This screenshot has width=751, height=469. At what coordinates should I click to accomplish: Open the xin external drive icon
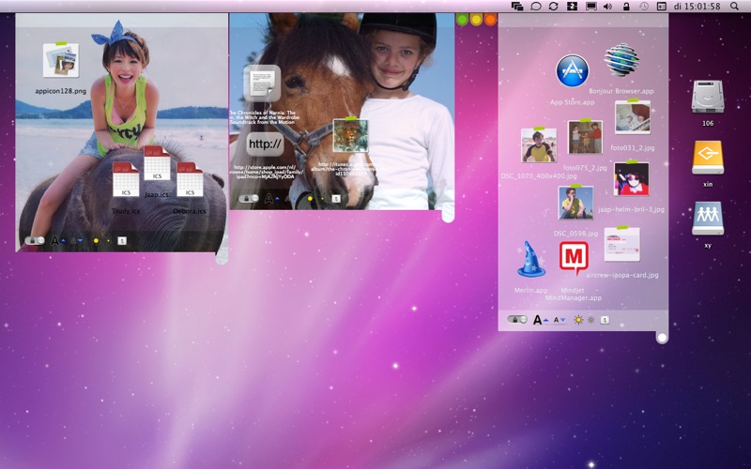pyautogui.click(x=708, y=157)
